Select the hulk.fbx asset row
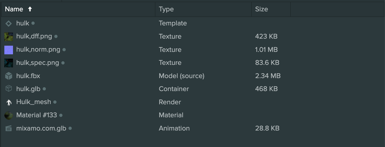Viewport: 385px width, 147px height. 192,76
